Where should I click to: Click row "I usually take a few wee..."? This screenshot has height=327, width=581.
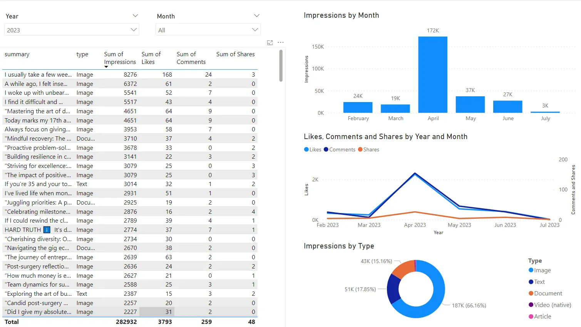coord(130,74)
